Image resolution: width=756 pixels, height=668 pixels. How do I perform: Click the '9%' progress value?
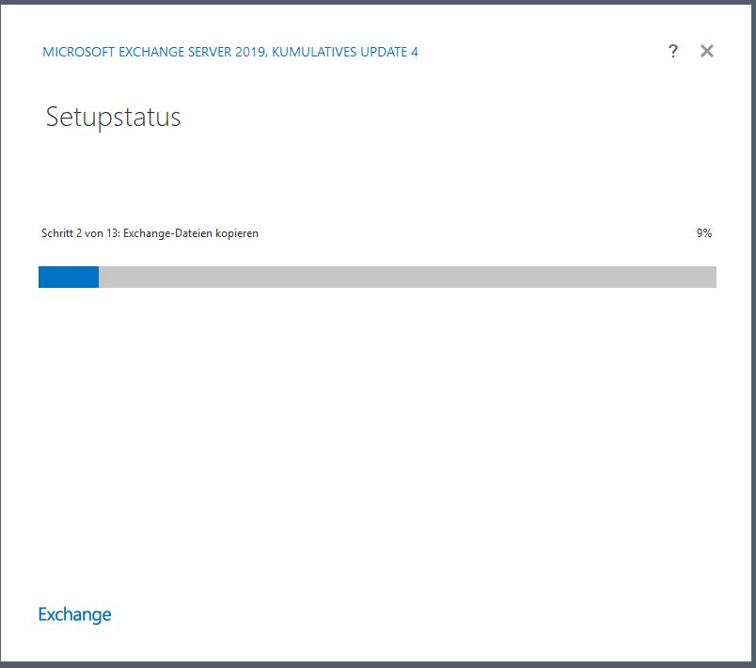pyautogui.click(x=704, y=233)
